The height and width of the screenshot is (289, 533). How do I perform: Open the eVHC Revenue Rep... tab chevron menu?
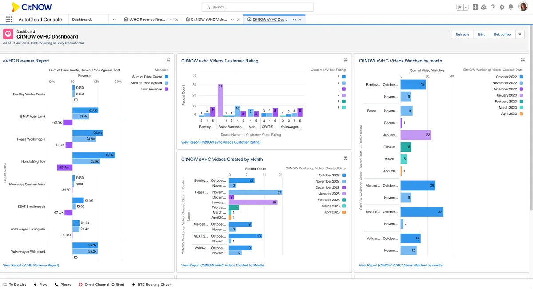[171, 20]
